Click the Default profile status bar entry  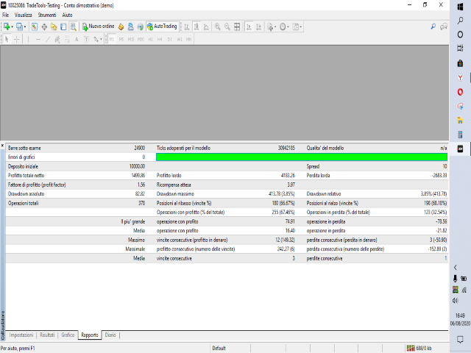(219, 348)
